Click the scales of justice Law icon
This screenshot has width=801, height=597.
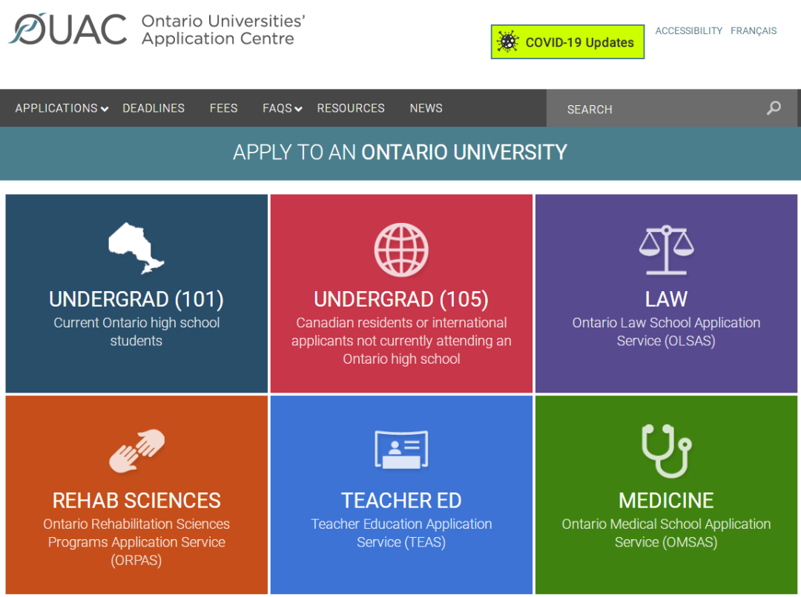tap(666, 250)
